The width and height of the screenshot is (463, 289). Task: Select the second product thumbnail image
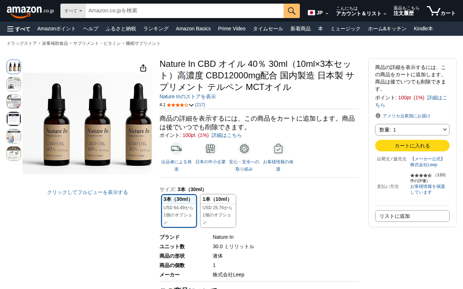(14, 84)
